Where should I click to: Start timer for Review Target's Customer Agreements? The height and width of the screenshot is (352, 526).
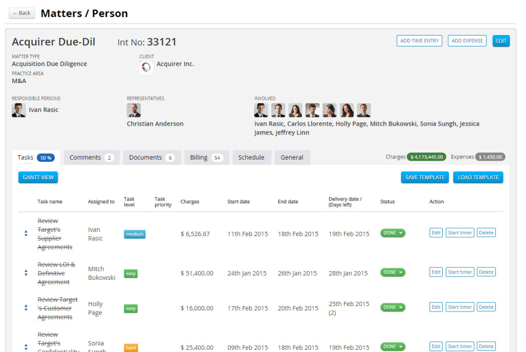coord(459,307)
